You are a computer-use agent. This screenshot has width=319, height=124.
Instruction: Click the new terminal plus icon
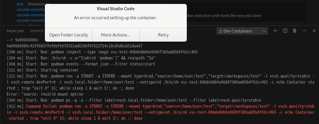[275, 31]
